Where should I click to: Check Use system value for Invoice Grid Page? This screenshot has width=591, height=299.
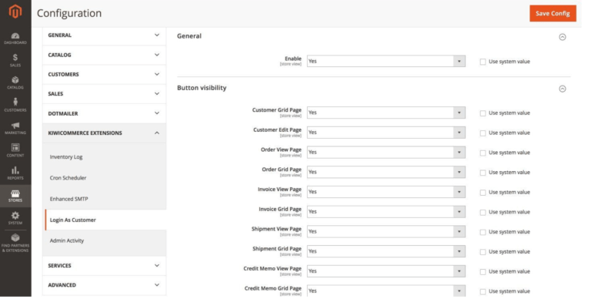click(x=482, y=212)
